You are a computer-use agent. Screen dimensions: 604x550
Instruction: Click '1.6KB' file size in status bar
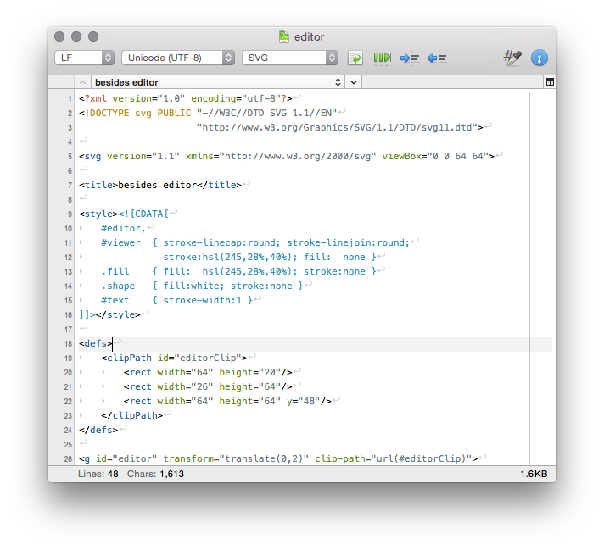534,474
